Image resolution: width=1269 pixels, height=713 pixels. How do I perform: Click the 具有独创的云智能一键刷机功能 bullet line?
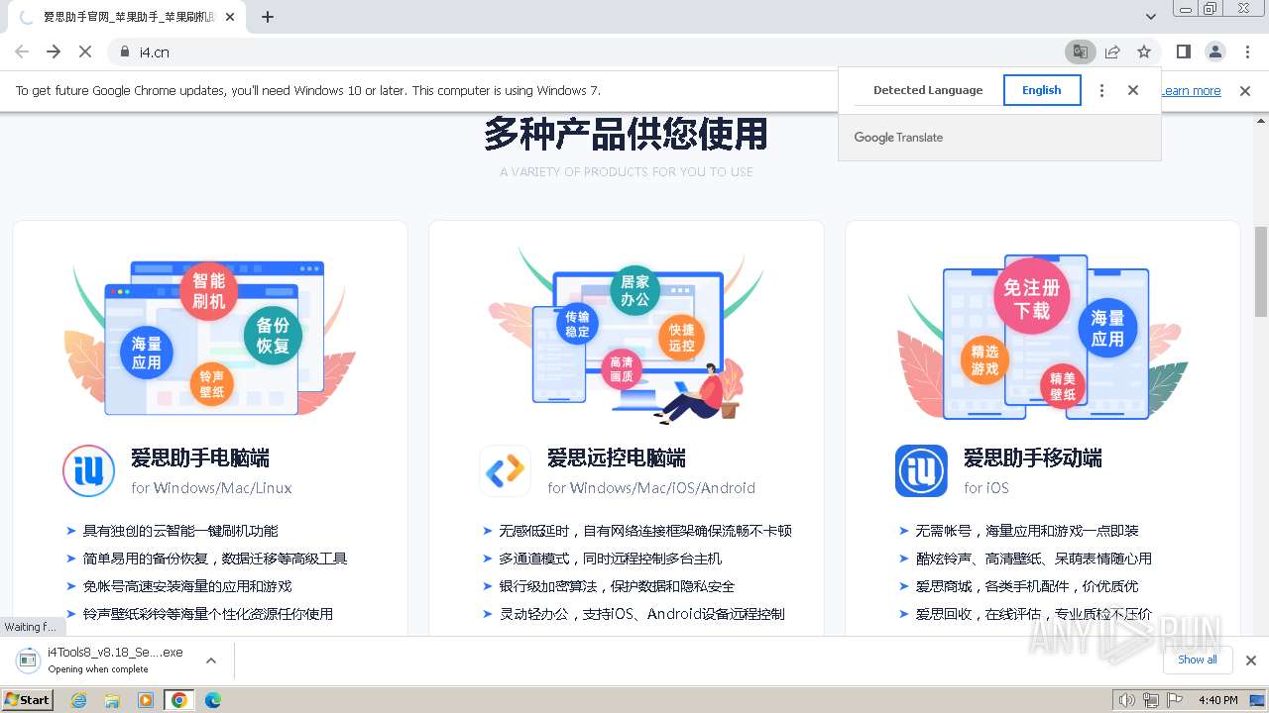[x=180, y=531]
